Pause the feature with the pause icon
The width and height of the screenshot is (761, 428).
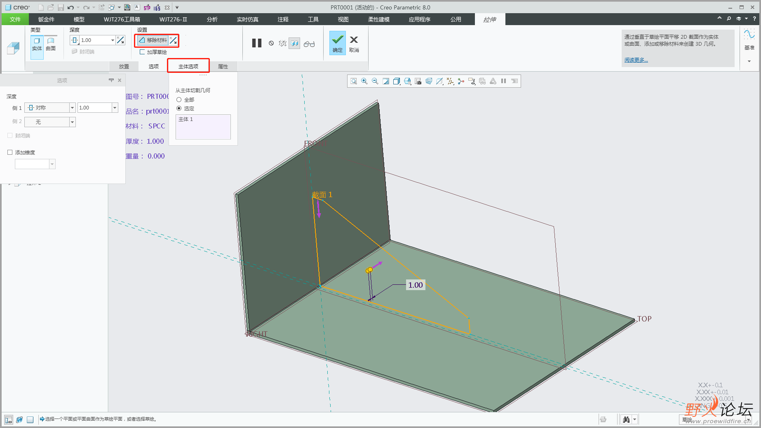(256, 43)
